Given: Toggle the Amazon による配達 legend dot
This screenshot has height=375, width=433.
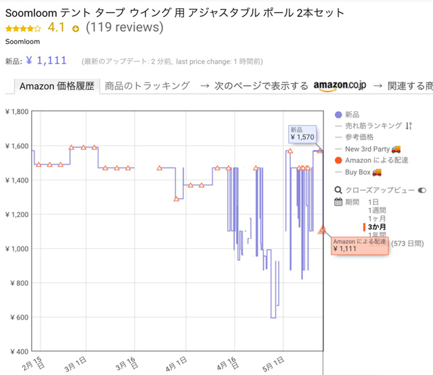Looking at the screenshot, I should pyautogui.click(x=338, y=161).
